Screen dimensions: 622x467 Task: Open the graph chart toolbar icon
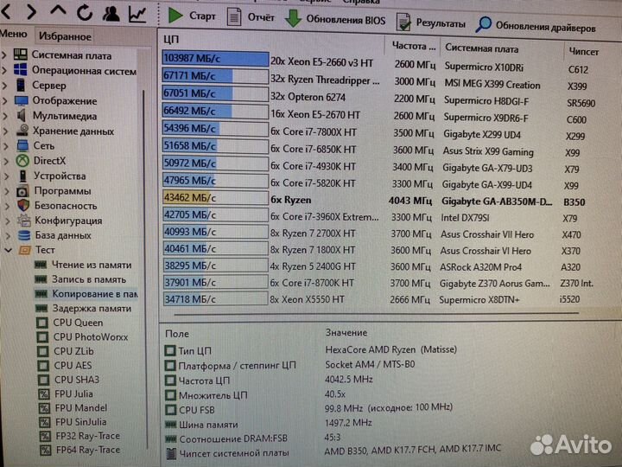(136, 15)
